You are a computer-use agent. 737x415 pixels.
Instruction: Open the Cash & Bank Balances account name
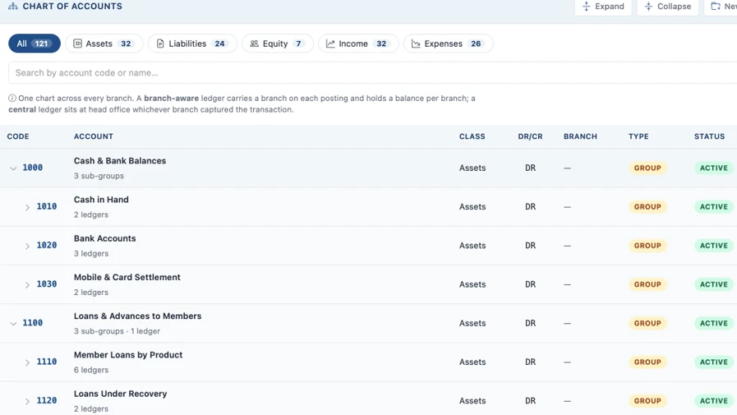[x=120, y=161]
